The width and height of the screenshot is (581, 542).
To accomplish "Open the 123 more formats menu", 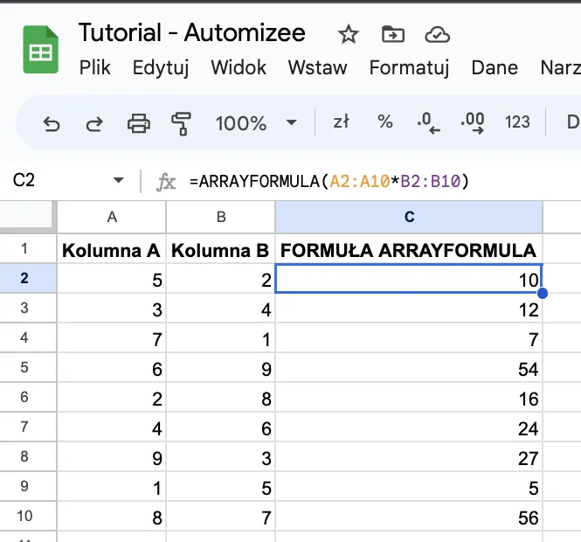I will click(x=517, y=122).
